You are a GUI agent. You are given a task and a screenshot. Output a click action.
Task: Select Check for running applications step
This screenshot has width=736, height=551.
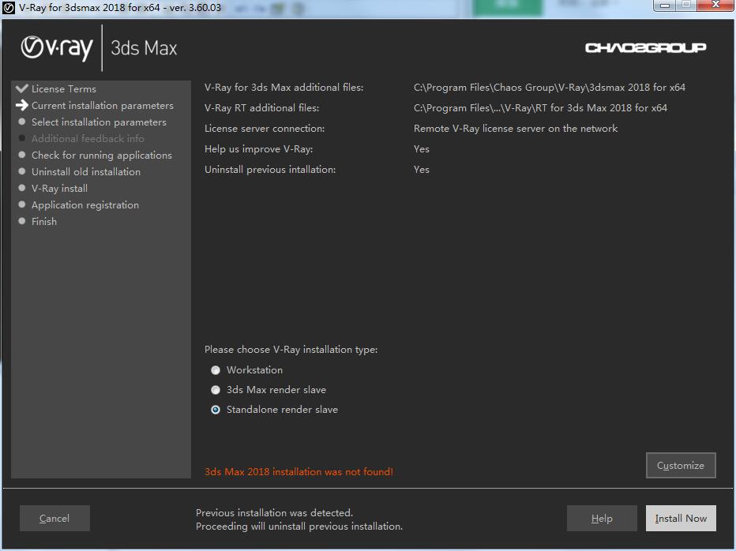(x=101, y=156)
